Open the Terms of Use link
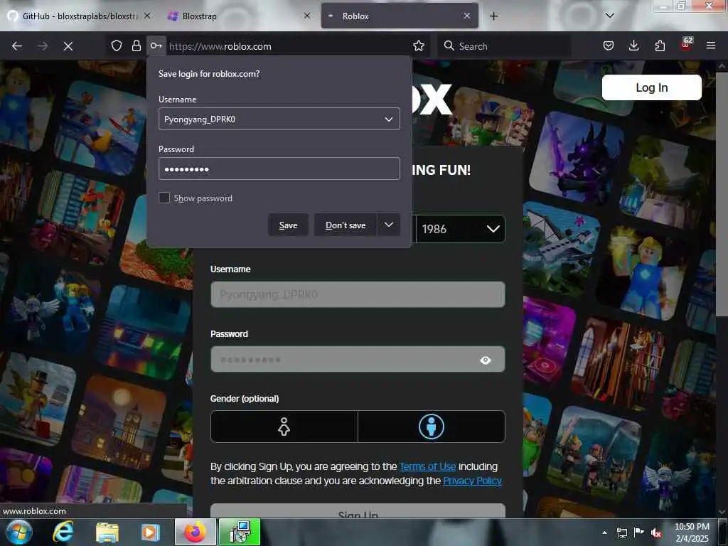This screenshot has height=546, width=728. [427, 466]
